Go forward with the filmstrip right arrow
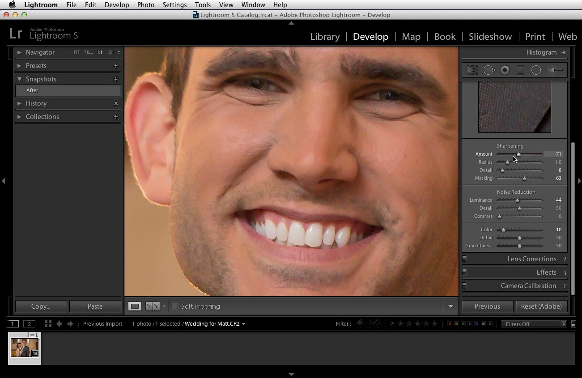This screenshot has width=582, height=378. coord(70,324)
